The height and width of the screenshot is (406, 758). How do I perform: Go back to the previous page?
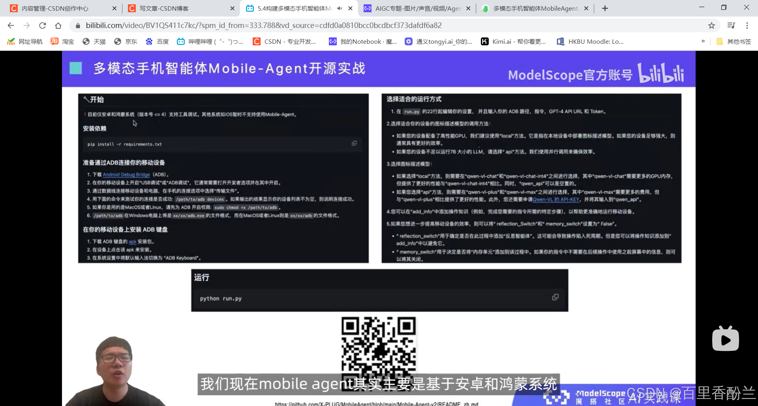point(11,26)
